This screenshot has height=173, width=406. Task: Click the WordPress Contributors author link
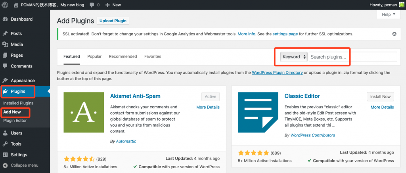(313, 135)
